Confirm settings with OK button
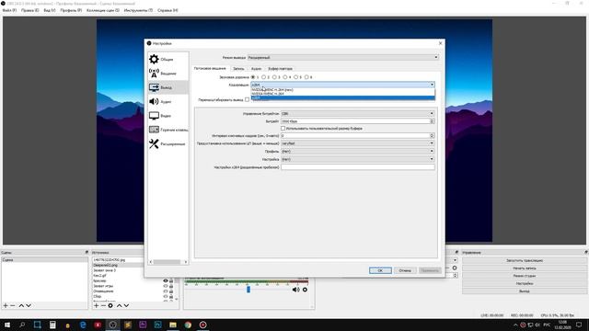This screenshot has height=331, width=589. [x=380, y=270]
